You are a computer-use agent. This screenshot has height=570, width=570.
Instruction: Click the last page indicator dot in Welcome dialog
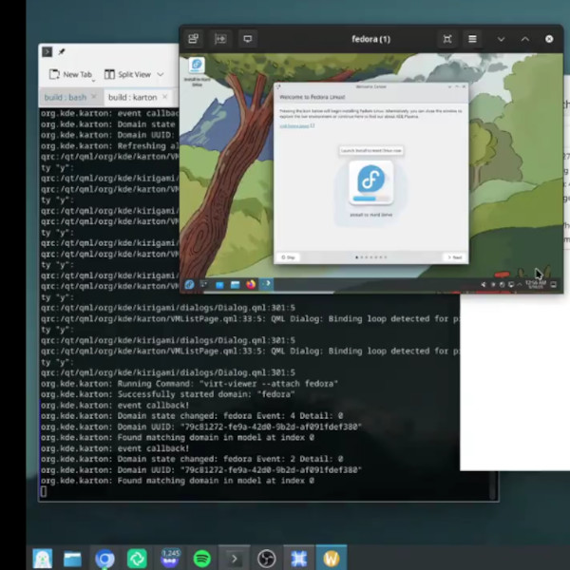[x=386, y=257]
